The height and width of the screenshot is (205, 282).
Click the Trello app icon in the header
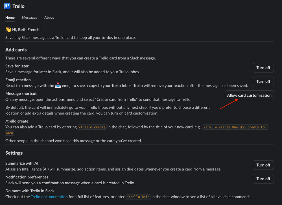tap(7, 6)
